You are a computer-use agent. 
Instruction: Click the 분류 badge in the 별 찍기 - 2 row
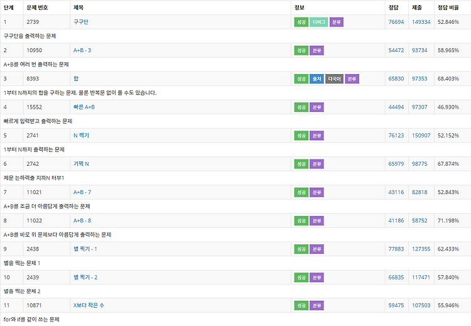click(317, 278)
